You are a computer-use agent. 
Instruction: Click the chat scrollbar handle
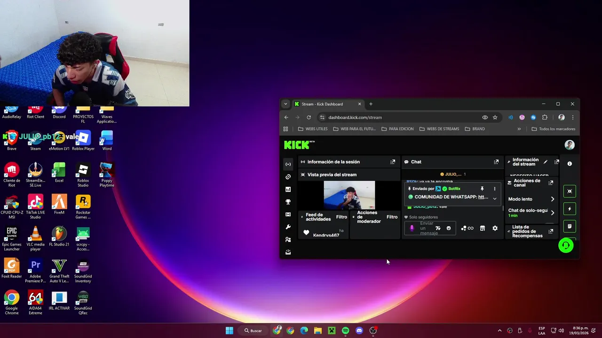pos(503,208)
